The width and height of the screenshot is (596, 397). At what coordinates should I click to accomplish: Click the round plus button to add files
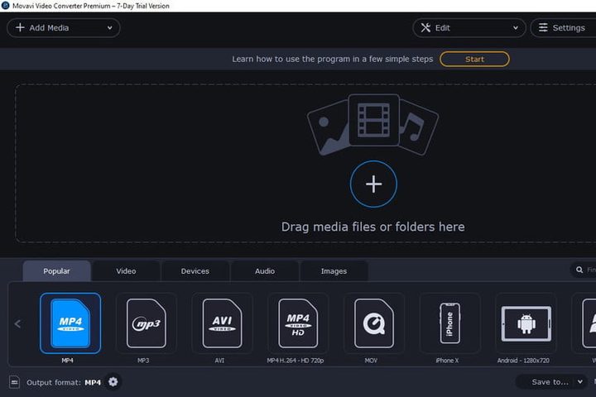(373, 184)
